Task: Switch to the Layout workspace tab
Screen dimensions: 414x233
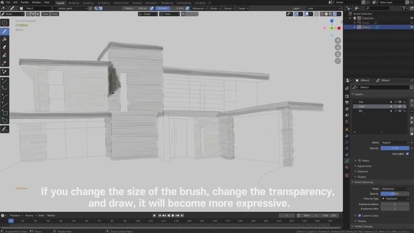Action: [x=60, y=3]
